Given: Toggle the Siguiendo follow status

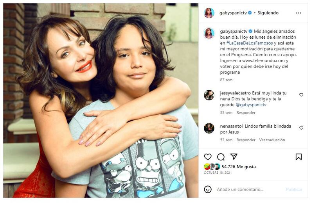Looking at the screenshot, I should pyautogui.click(x=268, y=13).
